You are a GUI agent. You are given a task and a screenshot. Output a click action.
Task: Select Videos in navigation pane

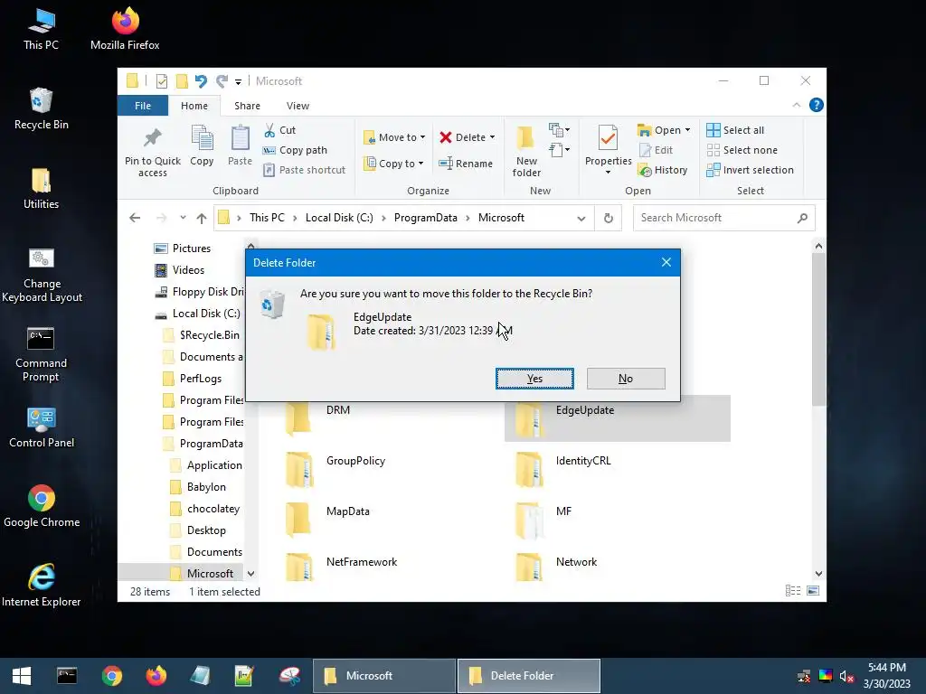(x=188, y=269)
